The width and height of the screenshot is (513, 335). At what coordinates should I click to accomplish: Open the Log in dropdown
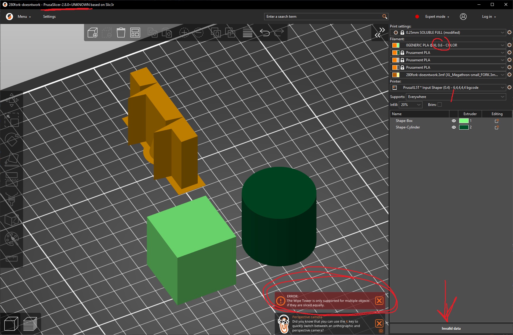click(489, 17)
